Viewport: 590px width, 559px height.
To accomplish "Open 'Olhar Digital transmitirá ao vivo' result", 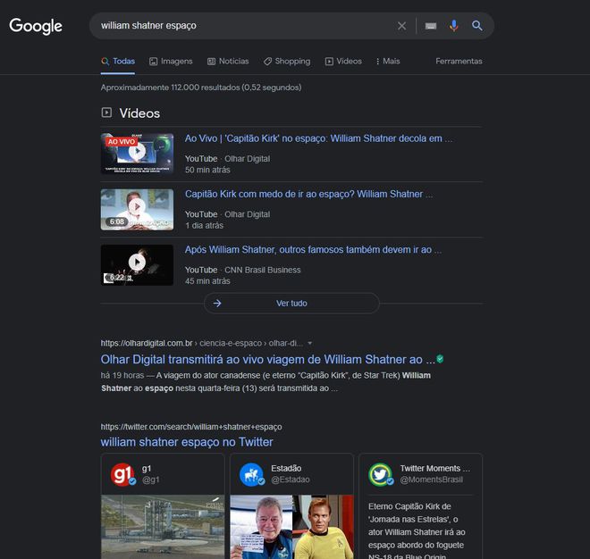I will pos(267,359).
